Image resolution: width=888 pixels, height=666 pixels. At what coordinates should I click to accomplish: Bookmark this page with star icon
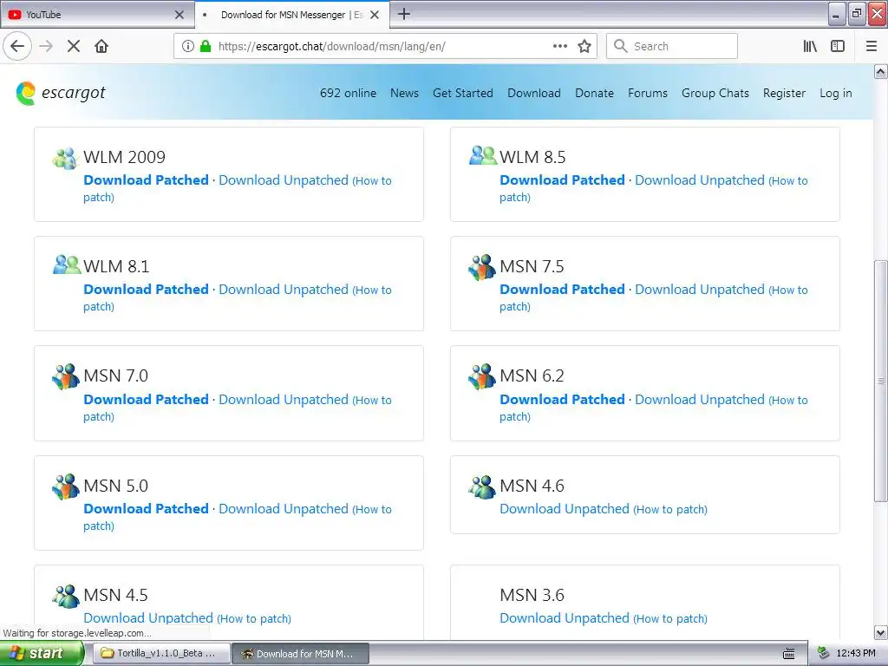584,46
